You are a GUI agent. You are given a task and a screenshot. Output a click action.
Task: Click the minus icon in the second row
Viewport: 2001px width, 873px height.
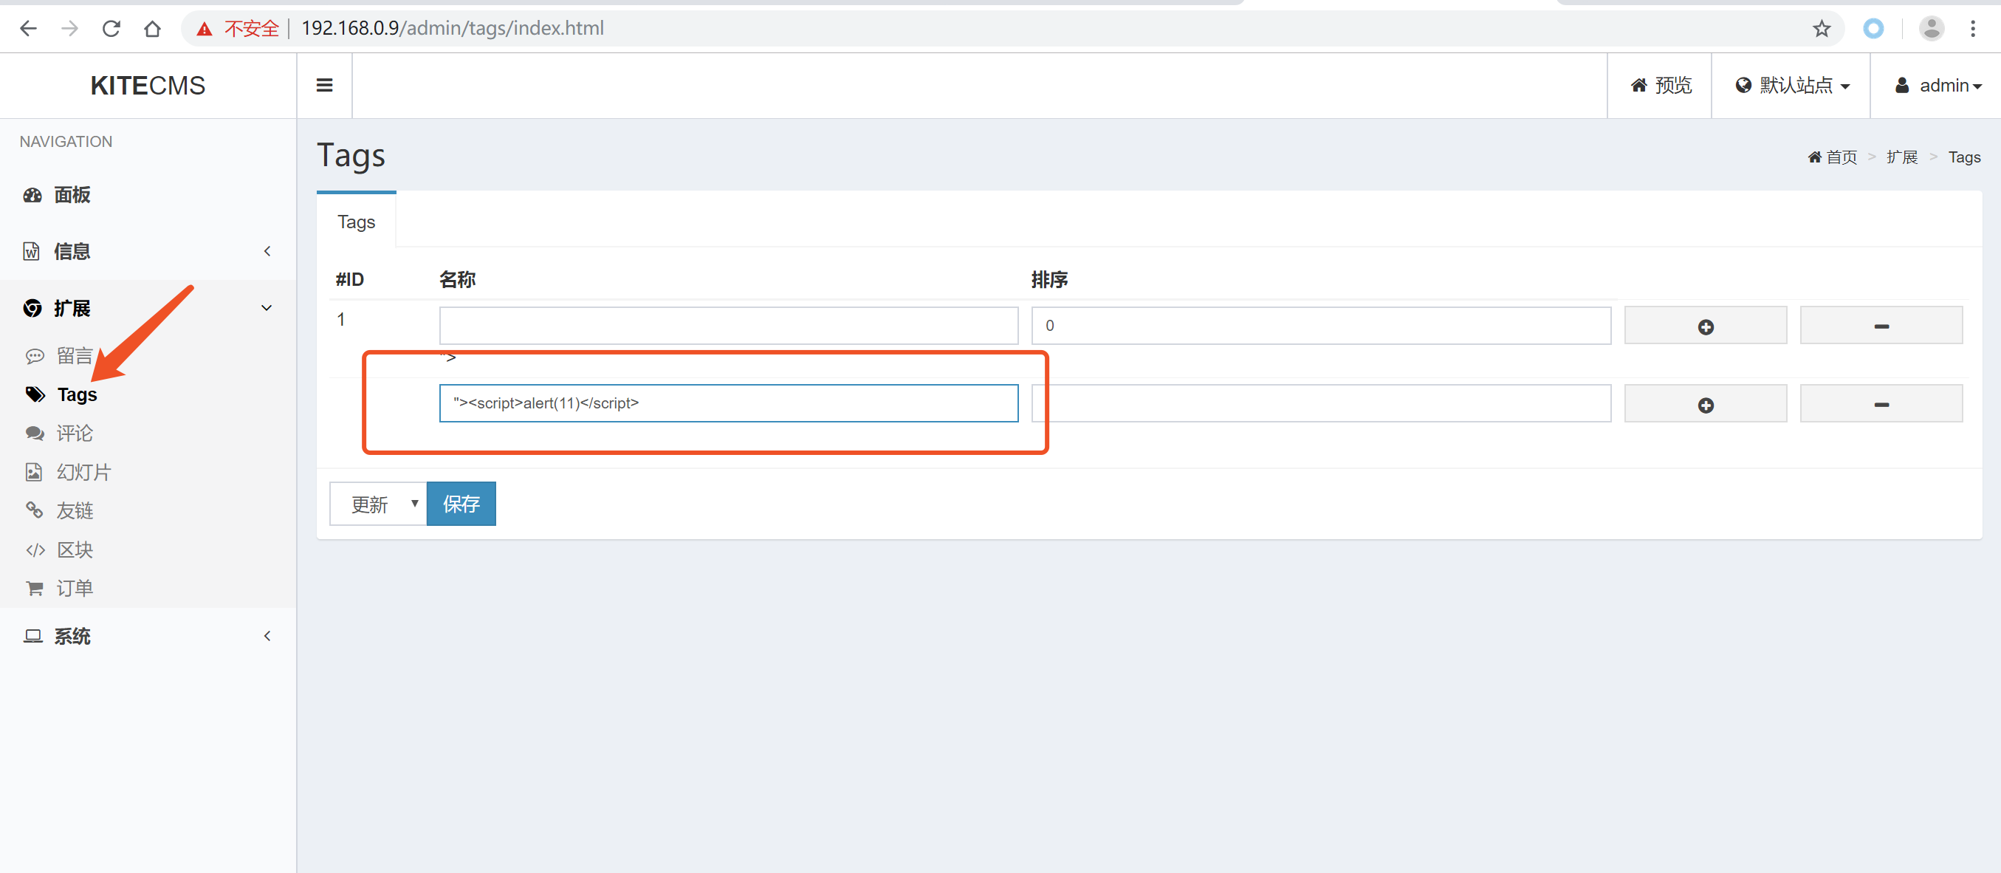[x=1881, y=405]
